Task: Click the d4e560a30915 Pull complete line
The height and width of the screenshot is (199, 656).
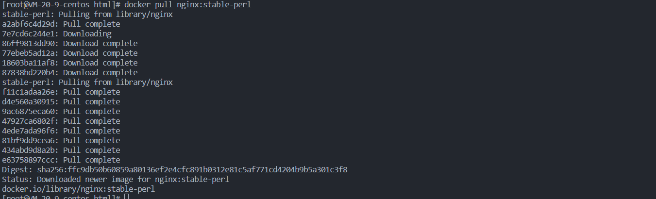Action: [x=61, y=101]
